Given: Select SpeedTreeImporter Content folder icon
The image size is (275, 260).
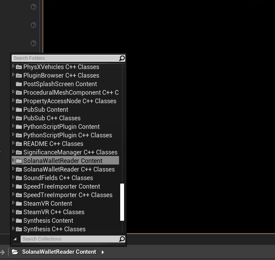Looking at the screenshot, I should point(19,187).
